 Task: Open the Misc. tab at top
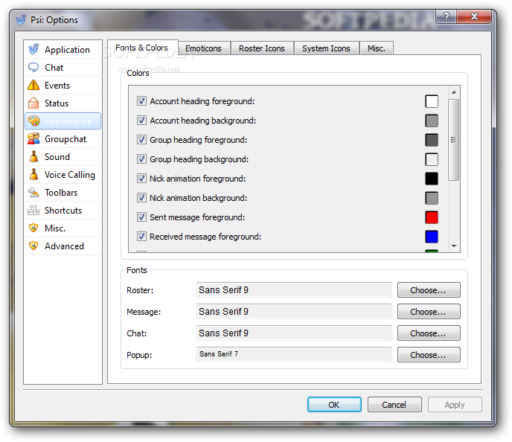point(376,48)
